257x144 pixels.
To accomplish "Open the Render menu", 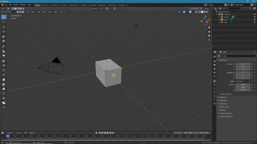I will (16, 5).
